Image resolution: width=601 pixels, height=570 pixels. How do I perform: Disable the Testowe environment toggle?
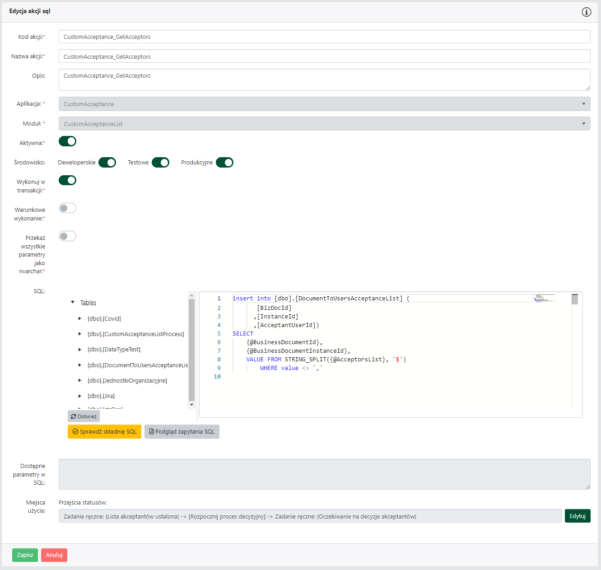point(160,162)
